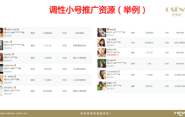This screenshot has height=117, width=185.
Task: Click the 上海黄浦区 location link
Action: pyautogui.click(x=149, y=33)
